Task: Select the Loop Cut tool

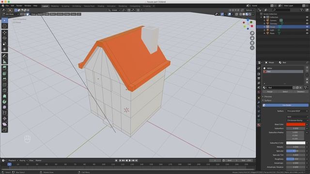Action: tap(4, 85)
